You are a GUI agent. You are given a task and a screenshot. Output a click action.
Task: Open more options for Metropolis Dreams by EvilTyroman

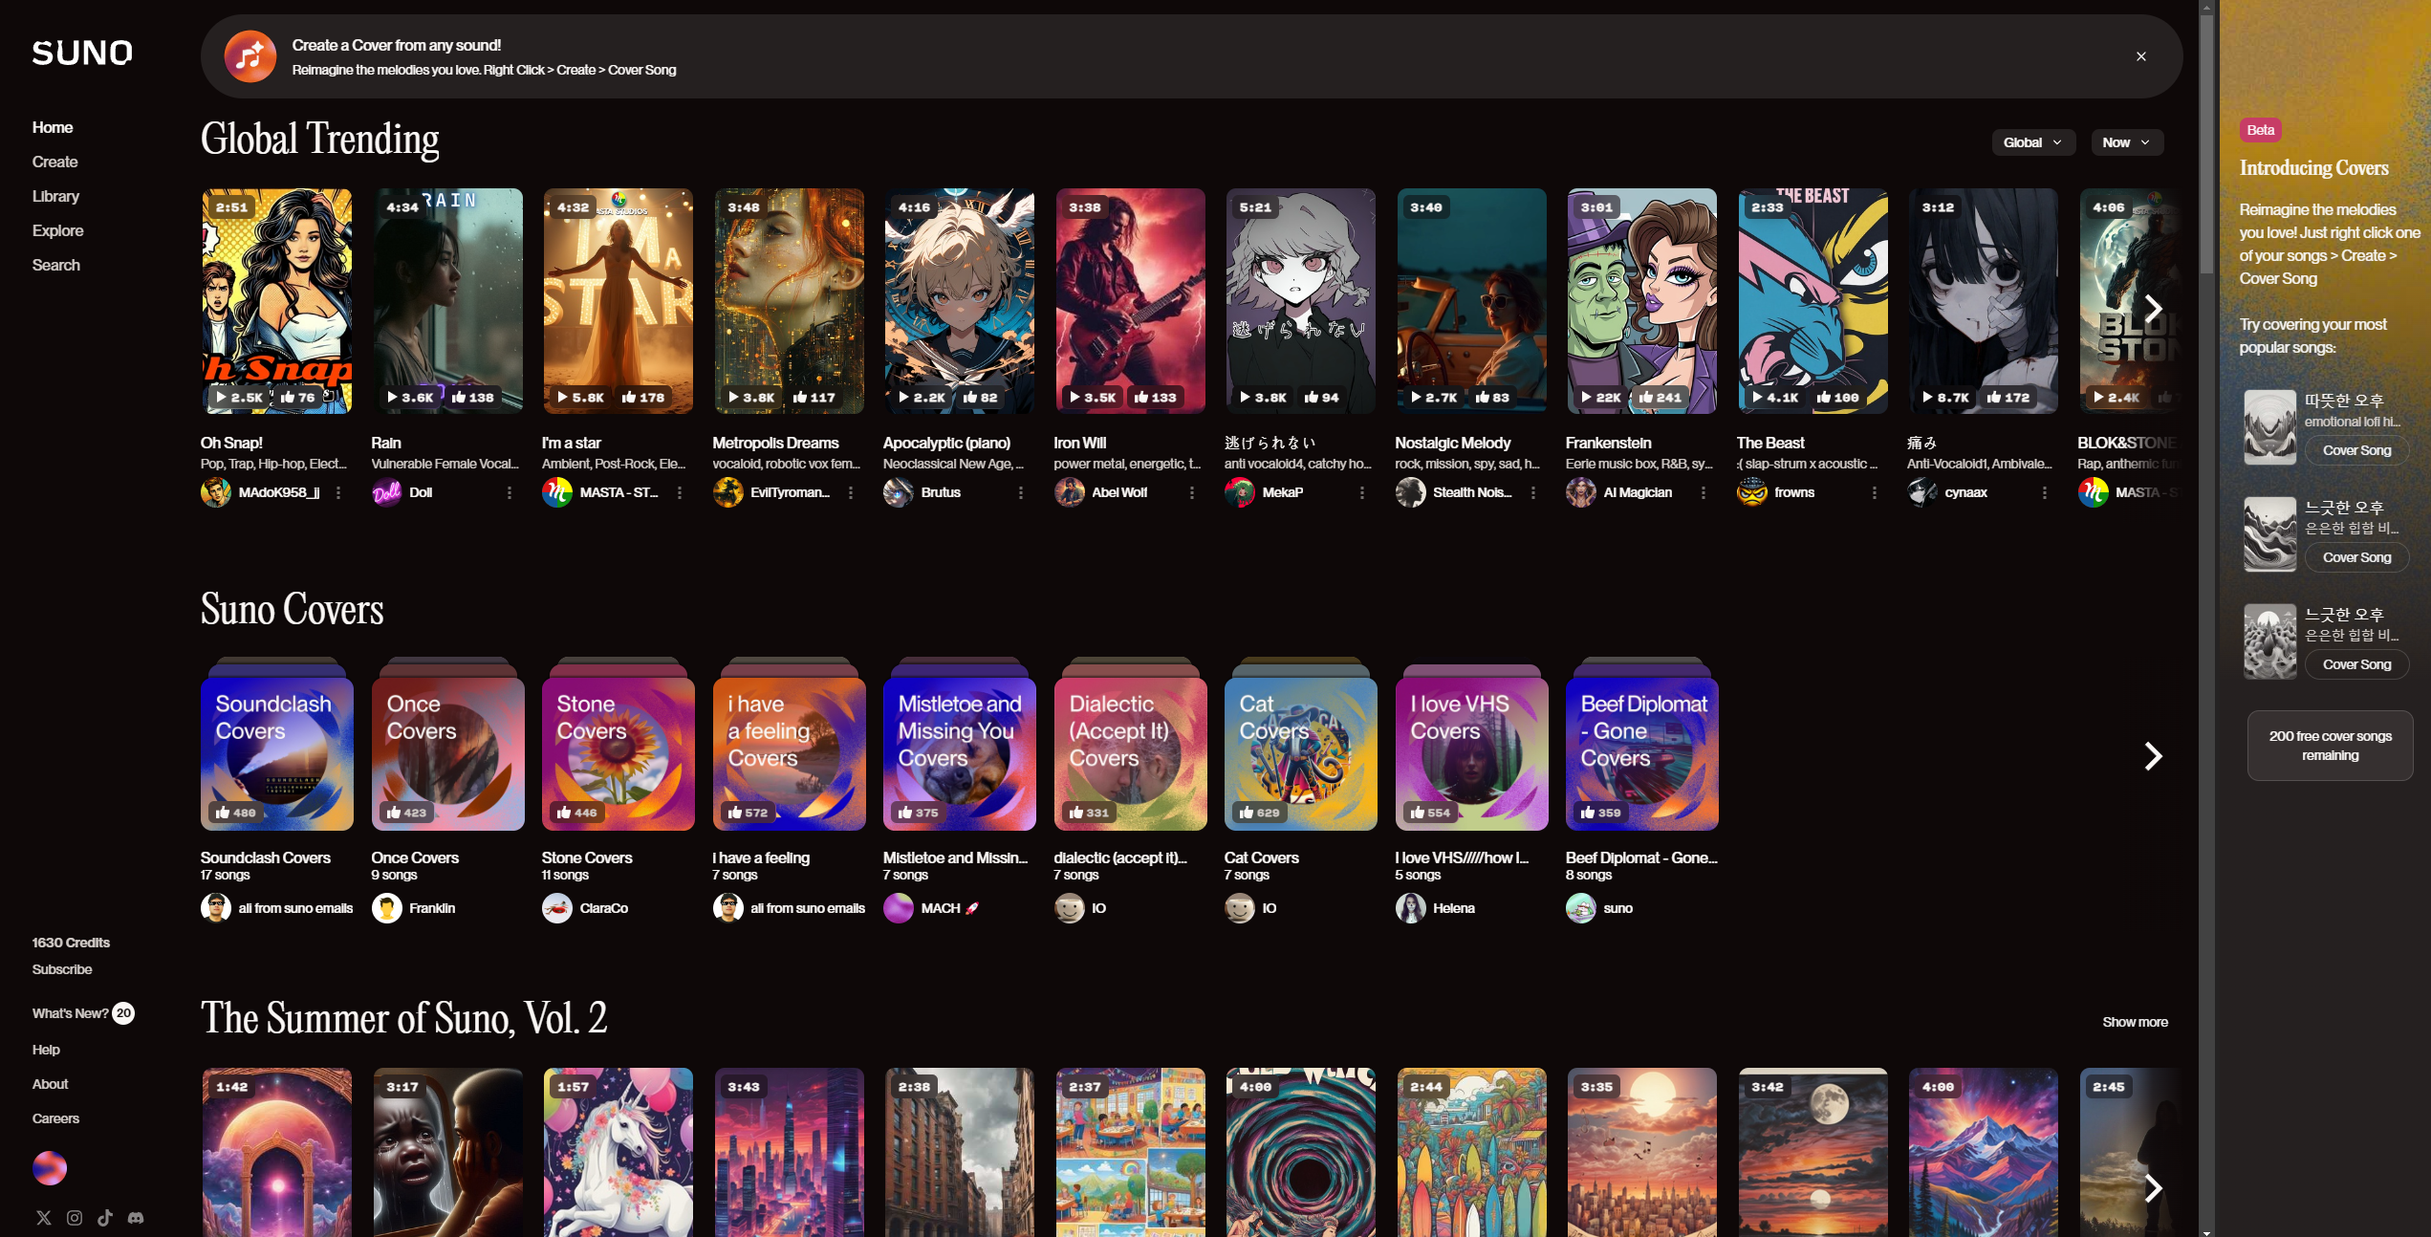[x=851, y=492]
